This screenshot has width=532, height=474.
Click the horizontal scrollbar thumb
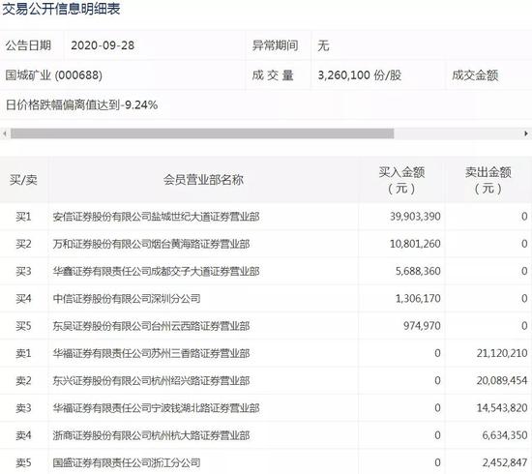(x=202, y=133)
